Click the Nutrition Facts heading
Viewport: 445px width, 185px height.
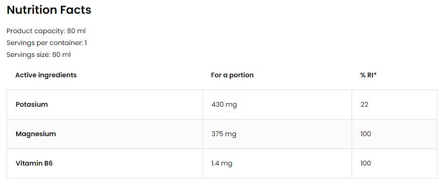tap(49, 10)
